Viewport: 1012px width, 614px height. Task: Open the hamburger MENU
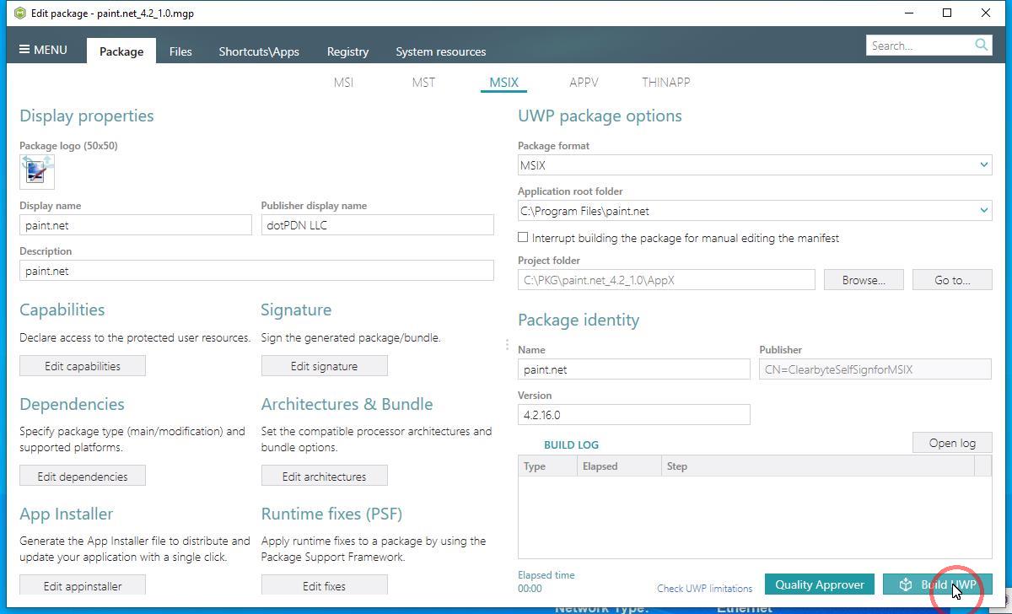[43, 50]
